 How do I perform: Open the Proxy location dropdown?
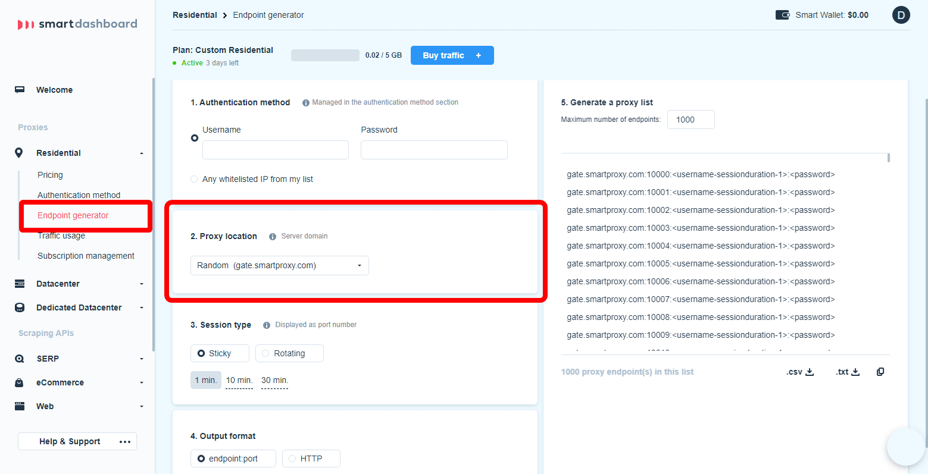[x=280, y=265]
